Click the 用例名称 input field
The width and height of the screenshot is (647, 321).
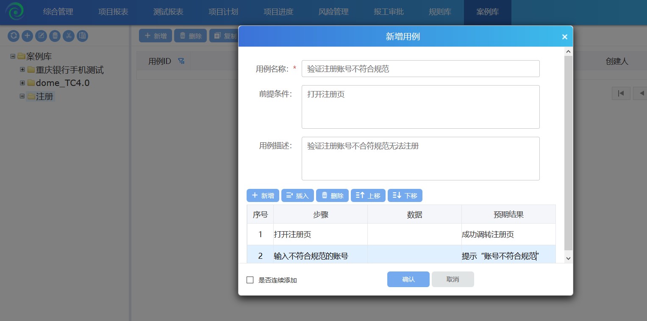[420, 68]
